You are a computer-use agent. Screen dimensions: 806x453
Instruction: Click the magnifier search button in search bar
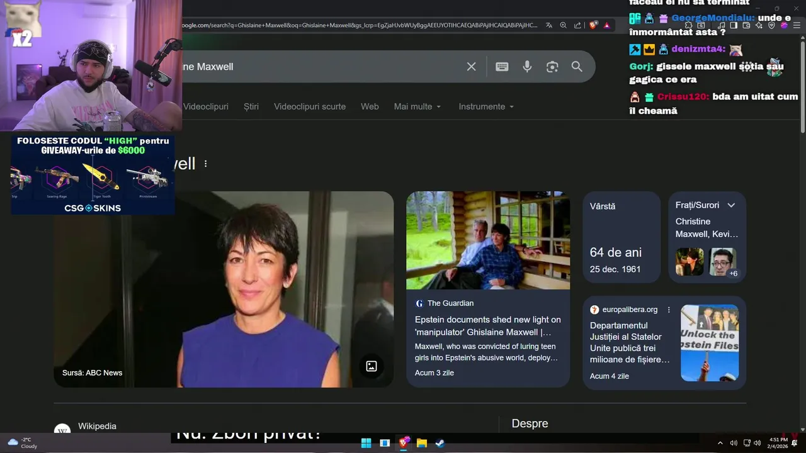point(577,67)
